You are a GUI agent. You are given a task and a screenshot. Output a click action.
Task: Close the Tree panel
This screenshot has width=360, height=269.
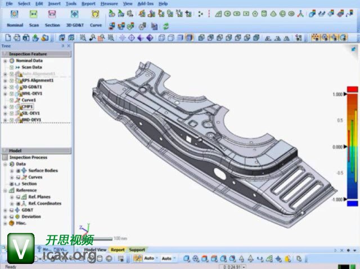(x=69, y=46)
